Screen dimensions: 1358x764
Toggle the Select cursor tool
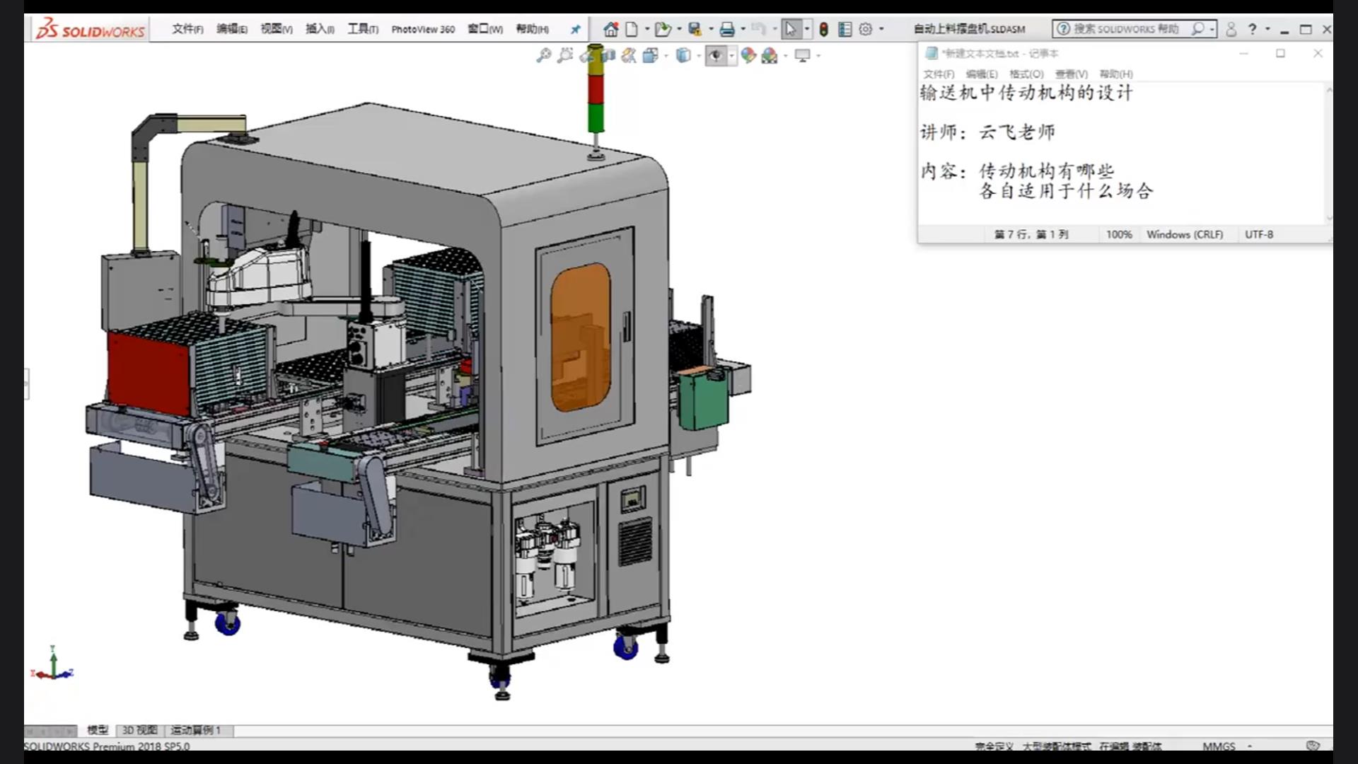coord(791,29)
